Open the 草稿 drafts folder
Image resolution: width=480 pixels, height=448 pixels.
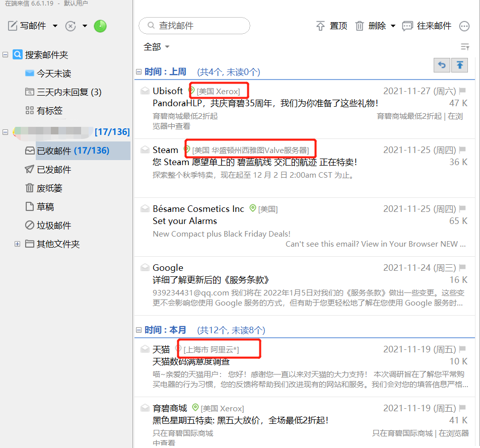[x=39, y=206]
